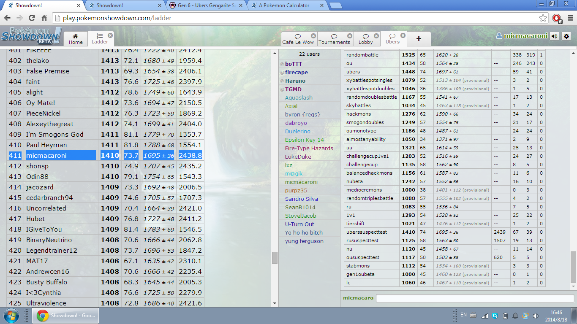Open the Windows flag update tray icon
The height and width of the screenshot is (324, 577).
525,316
